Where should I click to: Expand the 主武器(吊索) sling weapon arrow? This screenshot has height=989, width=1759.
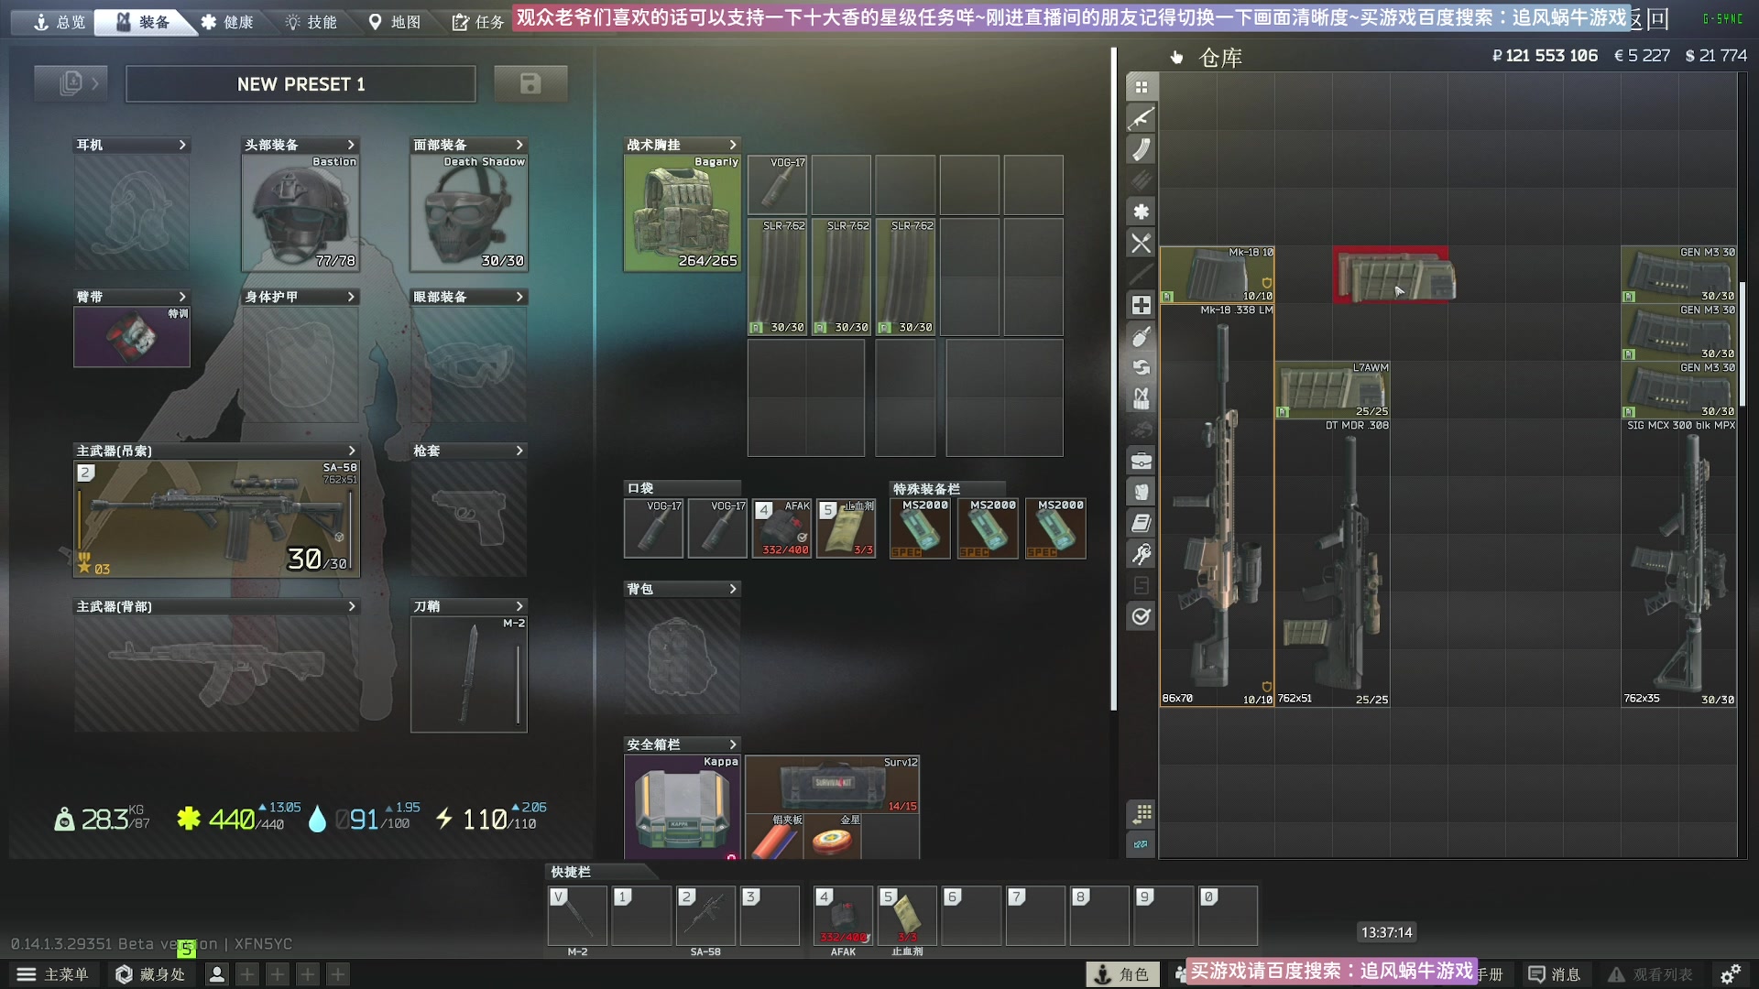coord(352,451)
